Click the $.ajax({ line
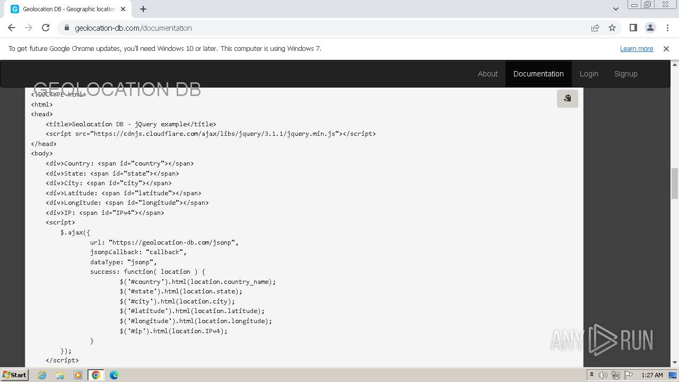The height and width of the screenshot is (382, 679). tap(75, 232)
